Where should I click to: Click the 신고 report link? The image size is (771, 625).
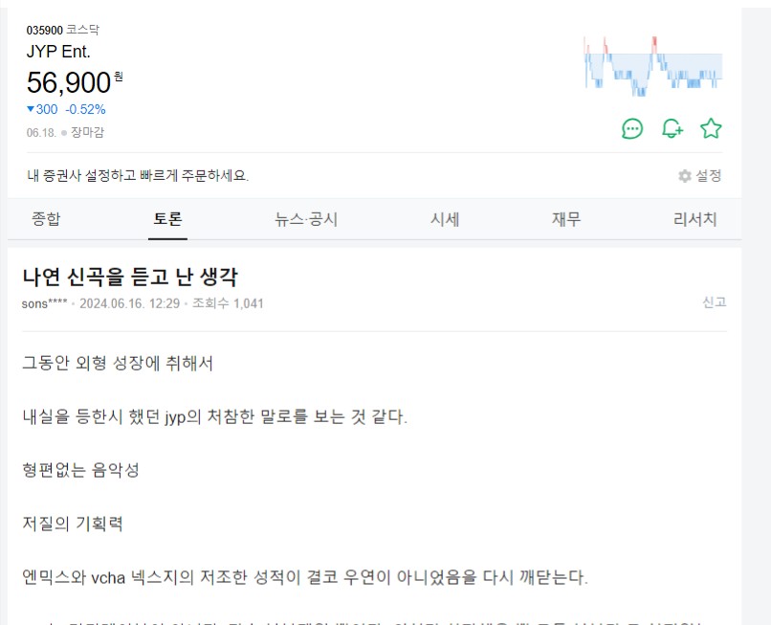click(714, 302)
